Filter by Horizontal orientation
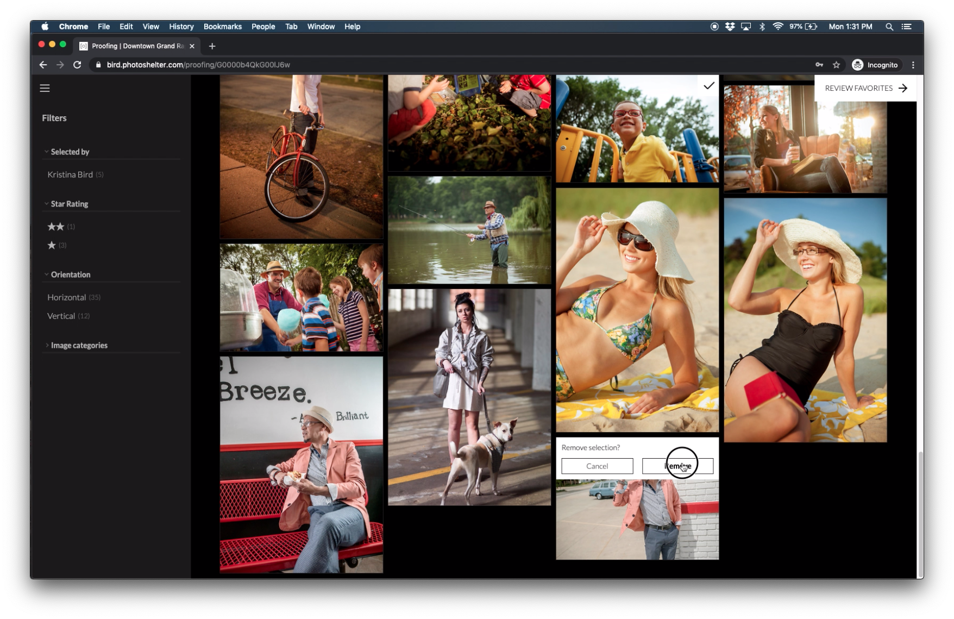The width and height of the screenshot is (954, 619). [73, 297]
